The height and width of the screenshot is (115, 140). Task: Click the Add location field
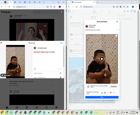click(x=48, y=73)
